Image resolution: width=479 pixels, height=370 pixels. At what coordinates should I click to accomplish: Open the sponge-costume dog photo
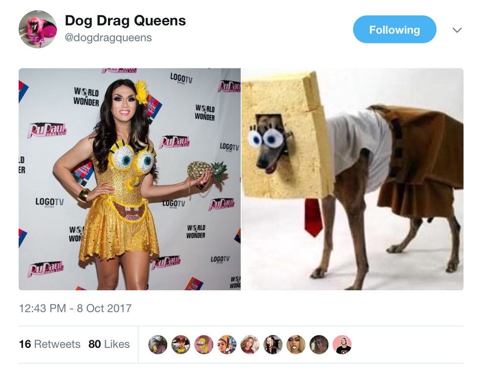pos(352,179)
